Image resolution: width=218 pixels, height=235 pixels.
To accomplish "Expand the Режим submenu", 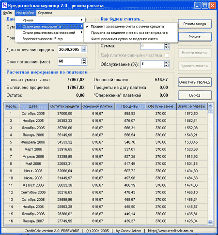I will coord(49,20).
